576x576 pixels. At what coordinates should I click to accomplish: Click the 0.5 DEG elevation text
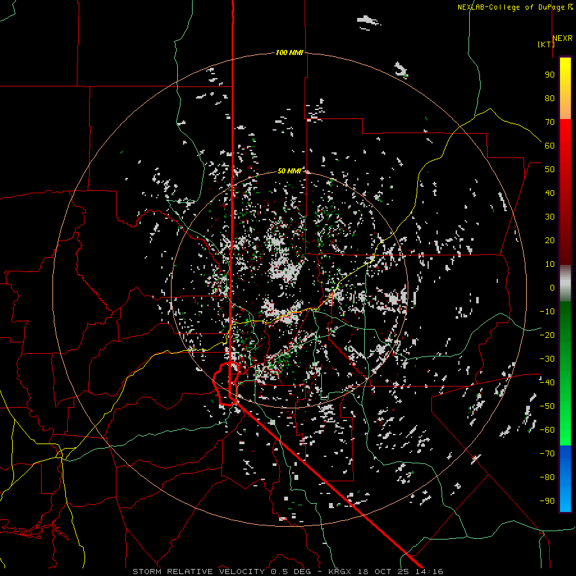[x=291, y=572]
